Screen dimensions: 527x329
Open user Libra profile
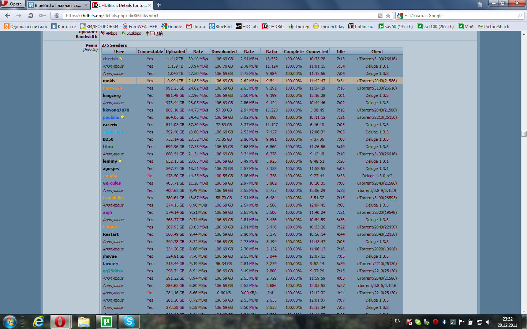(108, 147)
